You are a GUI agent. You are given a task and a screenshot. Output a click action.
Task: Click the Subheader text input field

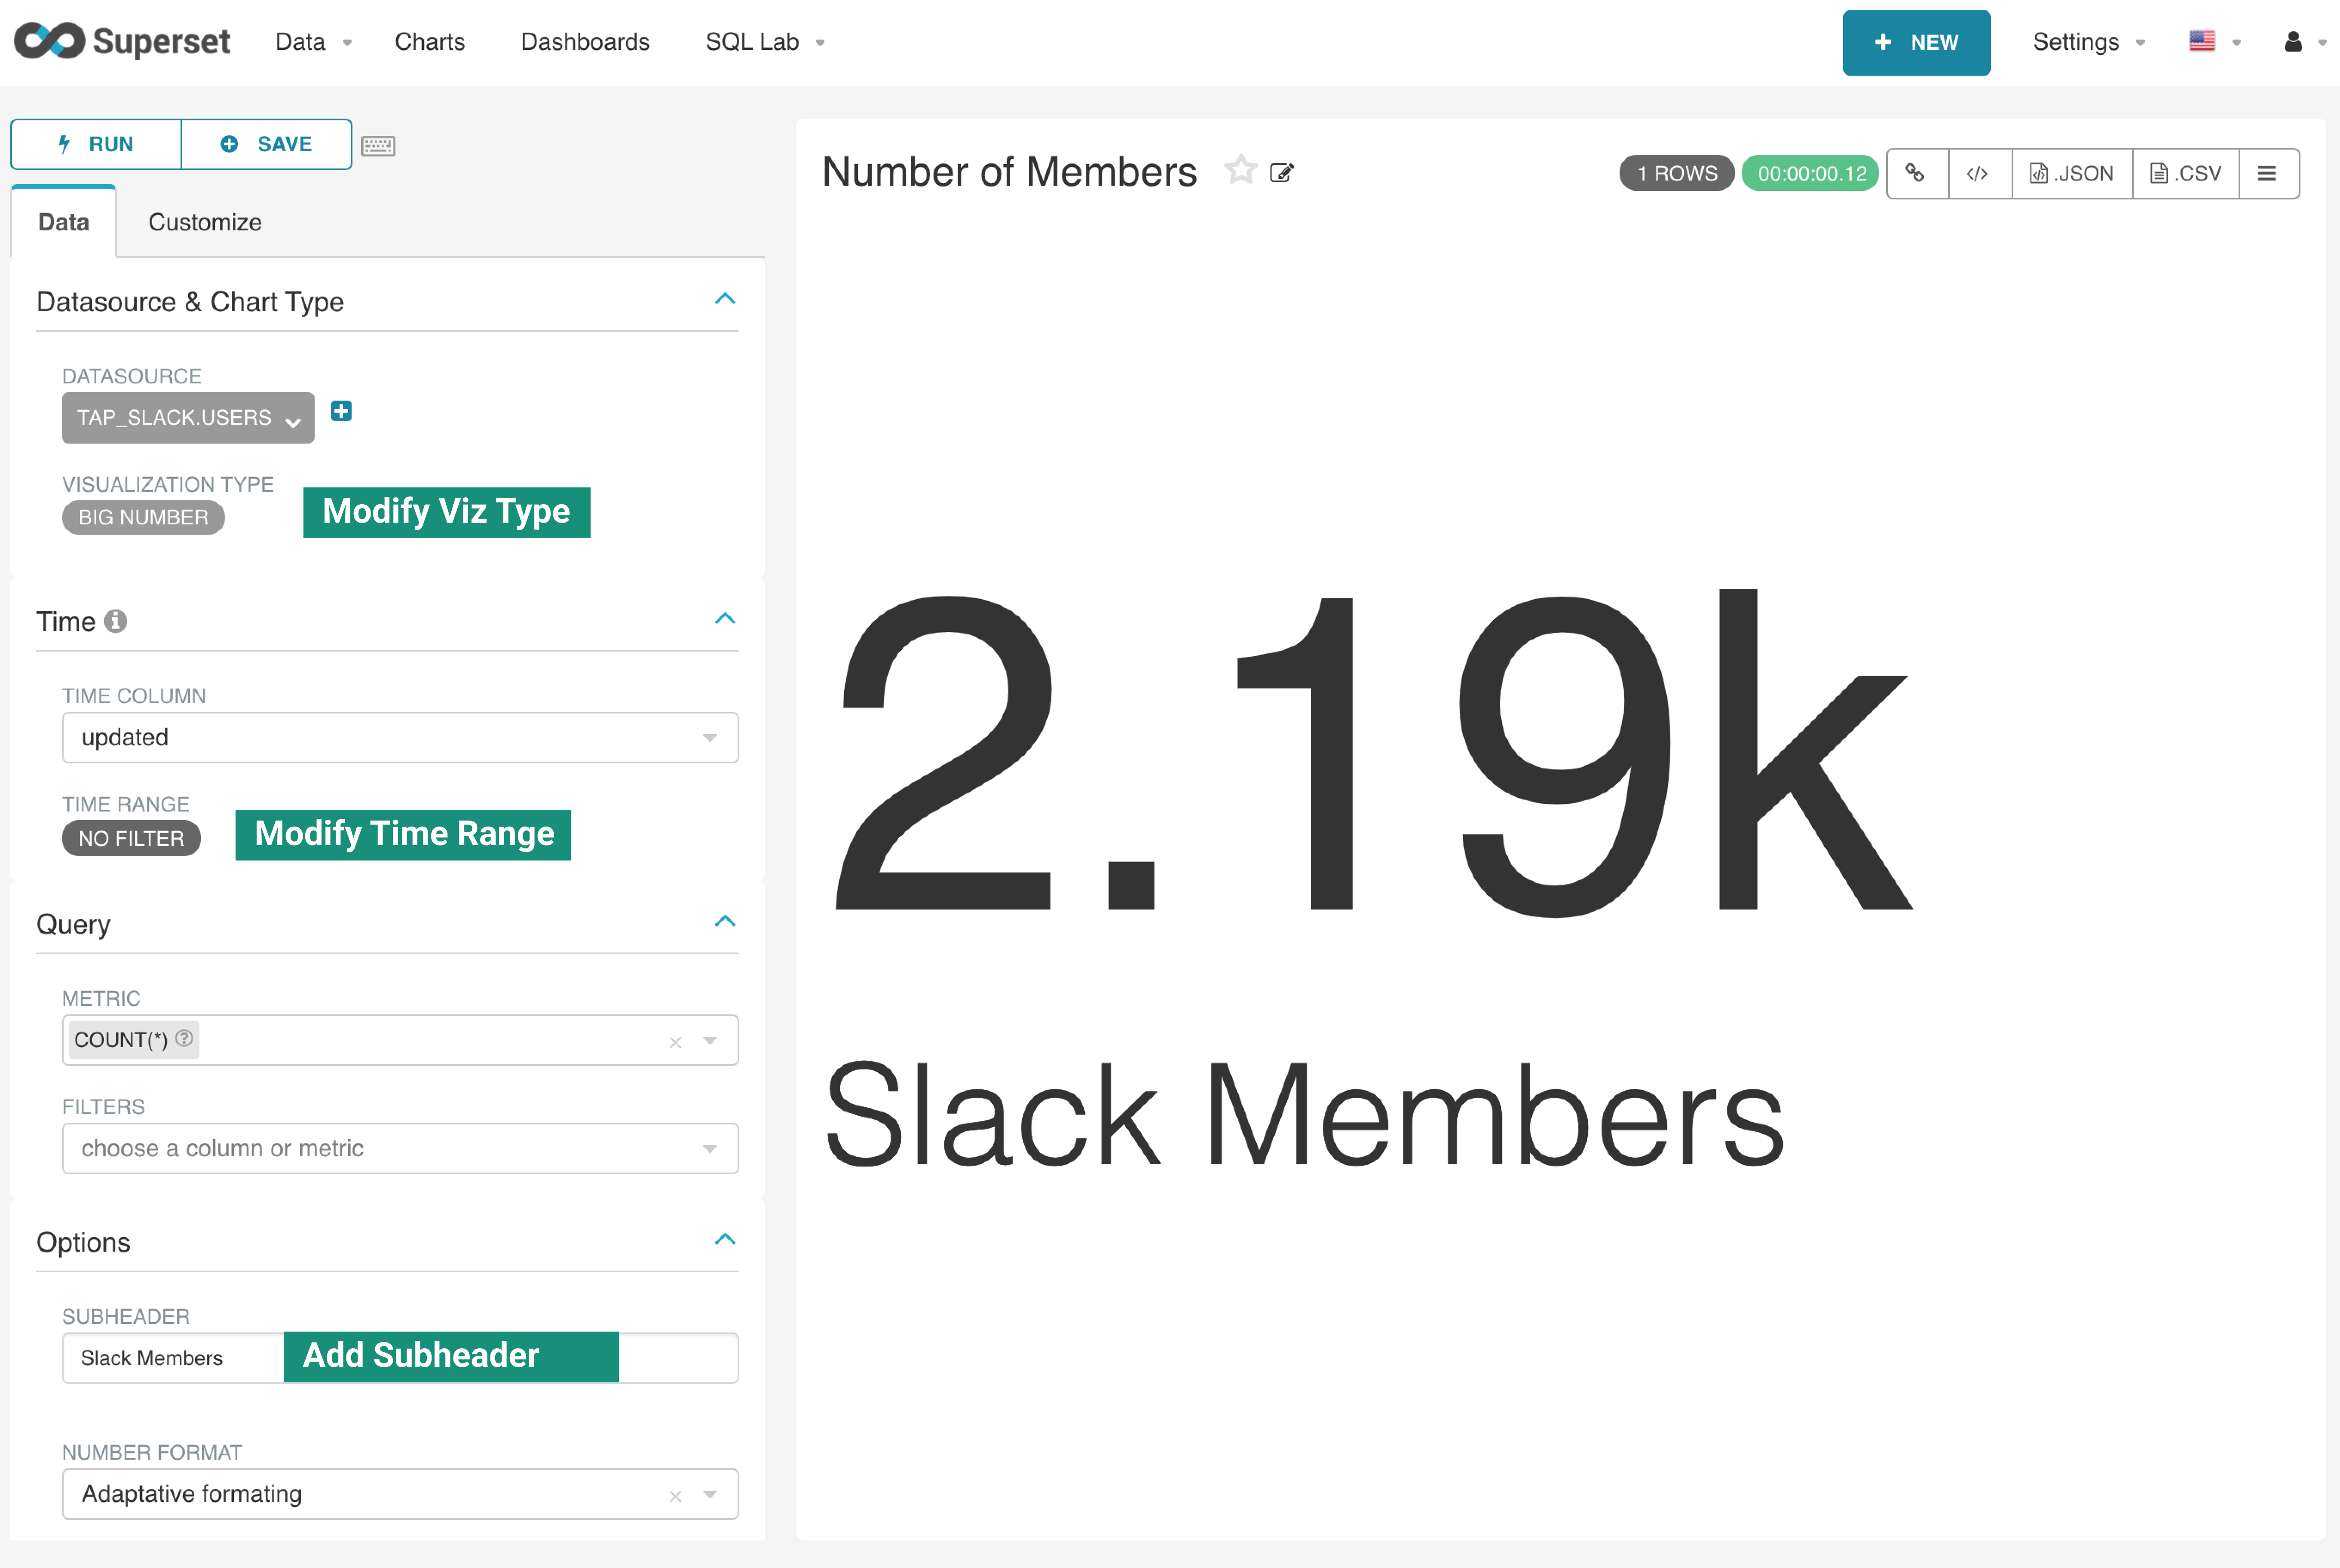170,1358
